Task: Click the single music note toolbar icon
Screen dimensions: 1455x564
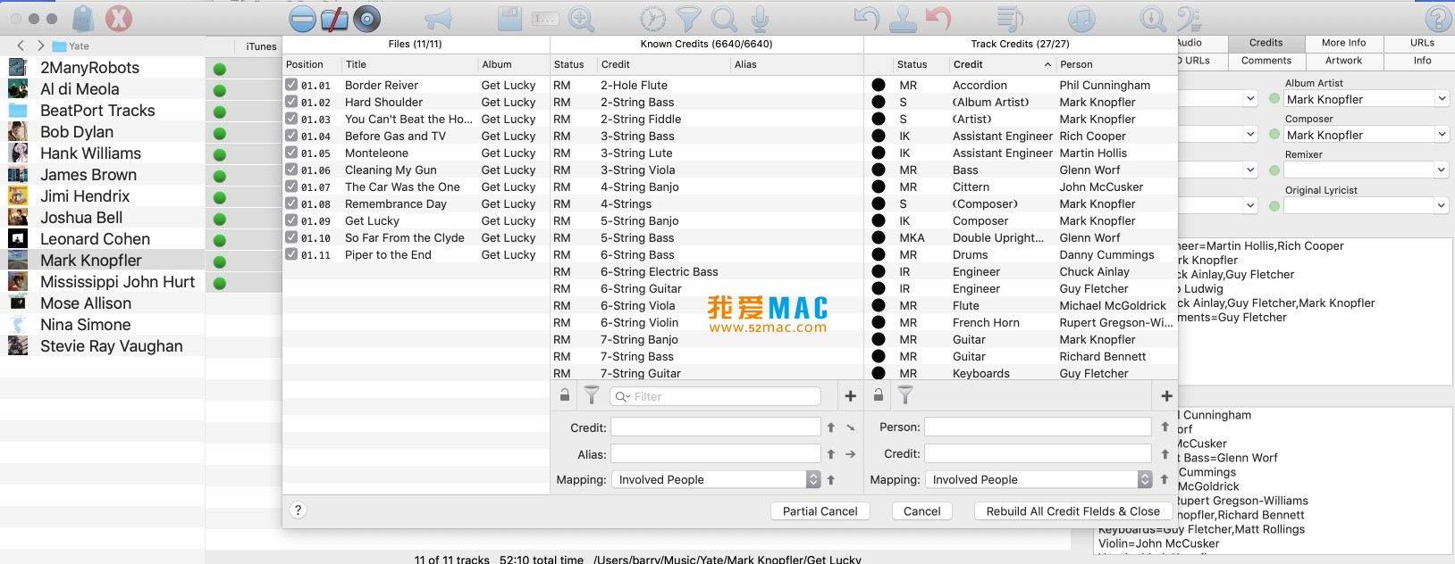Action: (x=1081, y=19)
